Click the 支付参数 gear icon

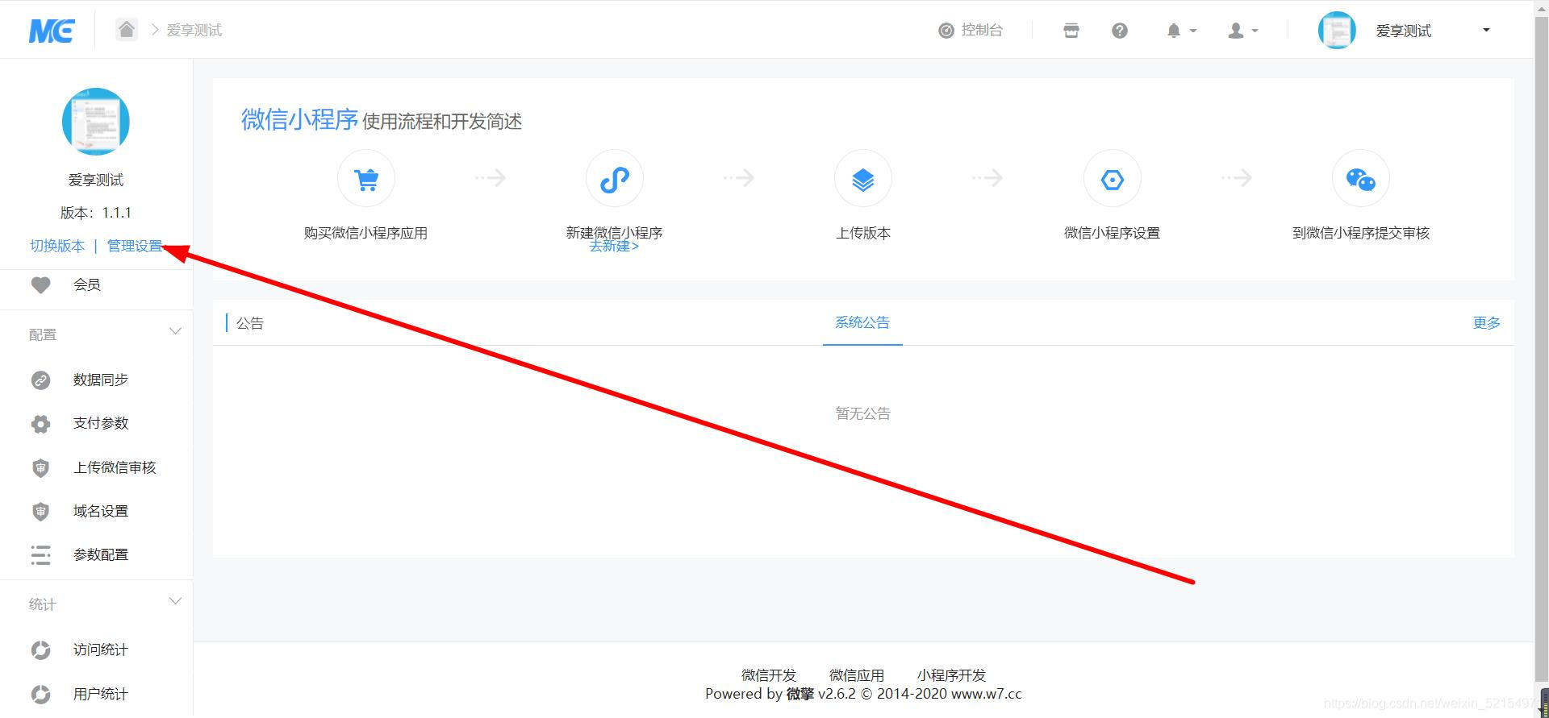click(x=40, y=424)
